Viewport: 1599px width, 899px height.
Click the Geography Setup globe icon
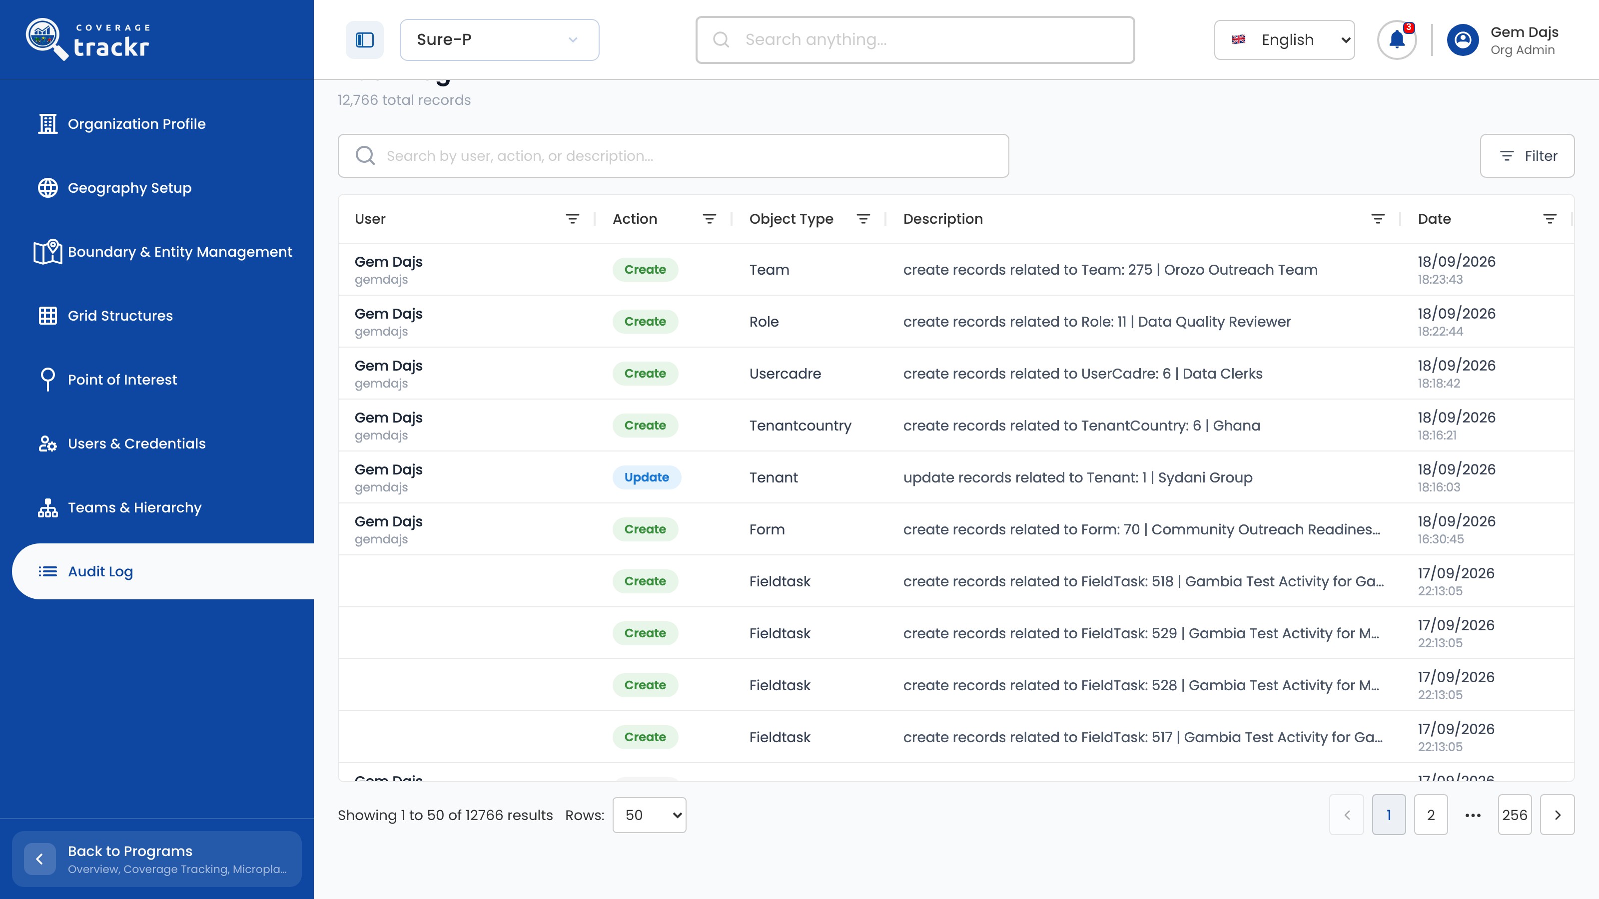pos(48,187)
